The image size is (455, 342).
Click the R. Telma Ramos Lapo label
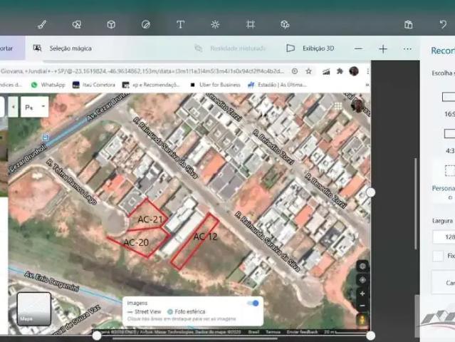coord(72,182)
